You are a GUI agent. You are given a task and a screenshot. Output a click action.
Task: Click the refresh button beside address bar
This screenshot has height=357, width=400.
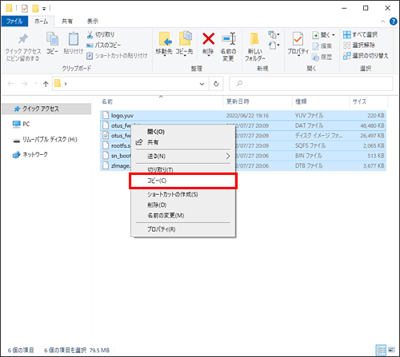(216, 84)
